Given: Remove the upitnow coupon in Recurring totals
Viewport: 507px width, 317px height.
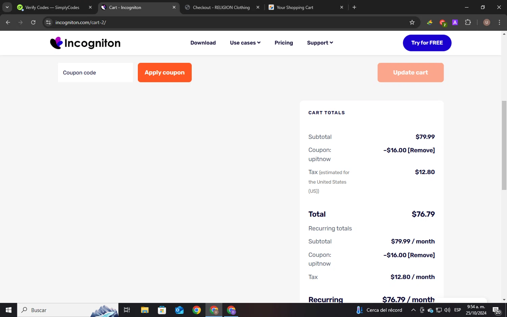Looking at the screenshot, I should [421, 255].
